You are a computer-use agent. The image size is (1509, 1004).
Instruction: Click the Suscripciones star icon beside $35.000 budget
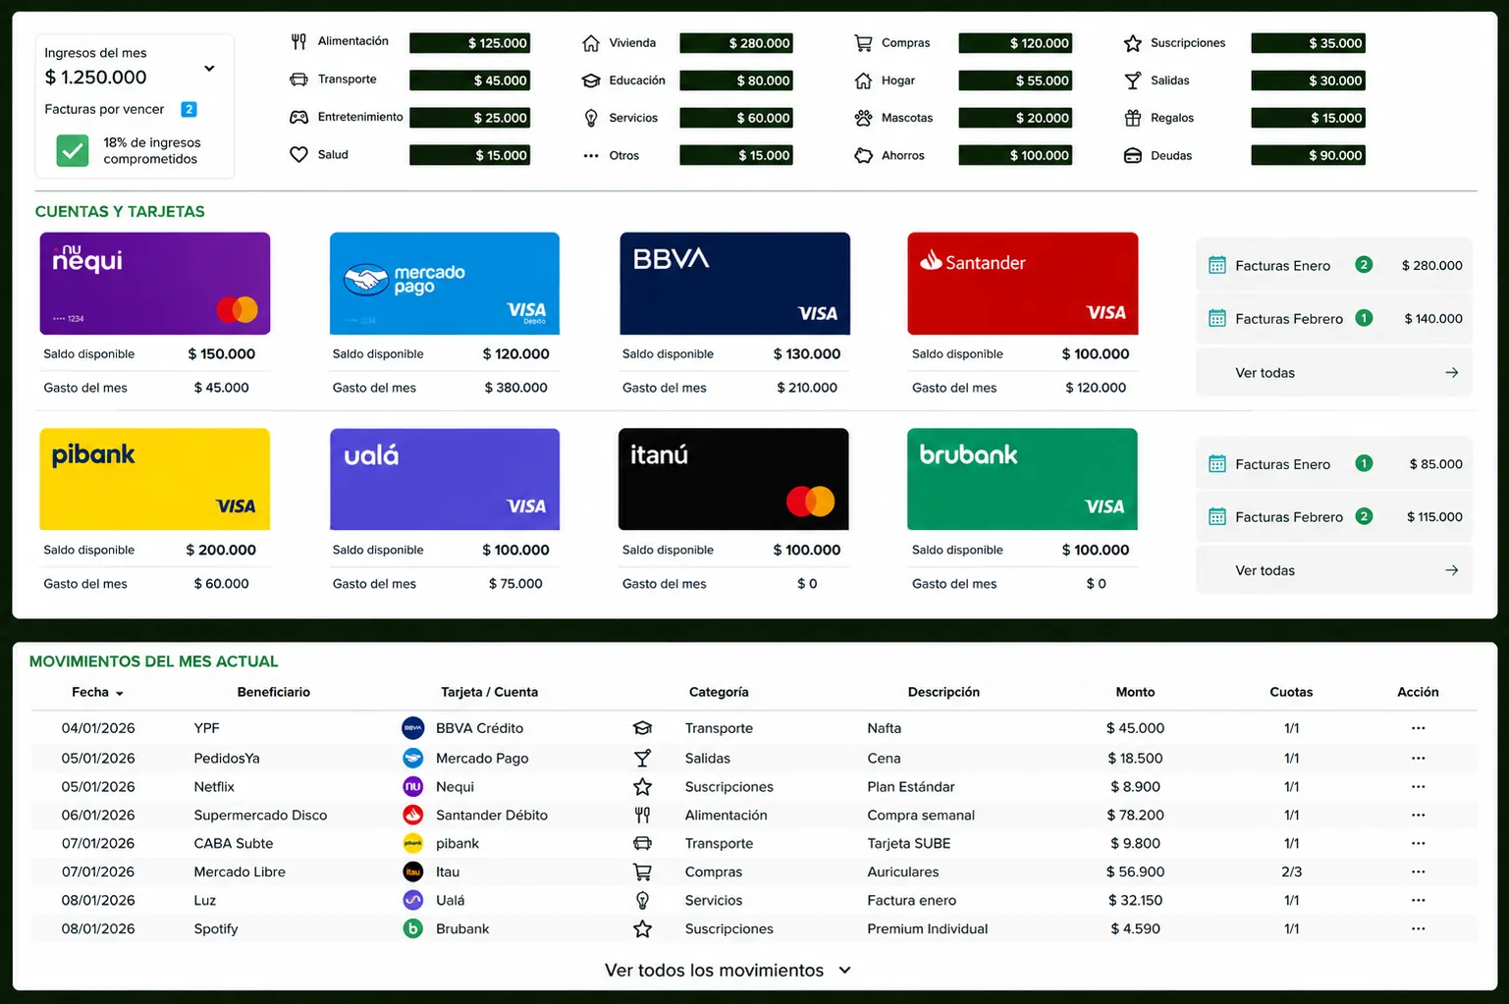1133,43
